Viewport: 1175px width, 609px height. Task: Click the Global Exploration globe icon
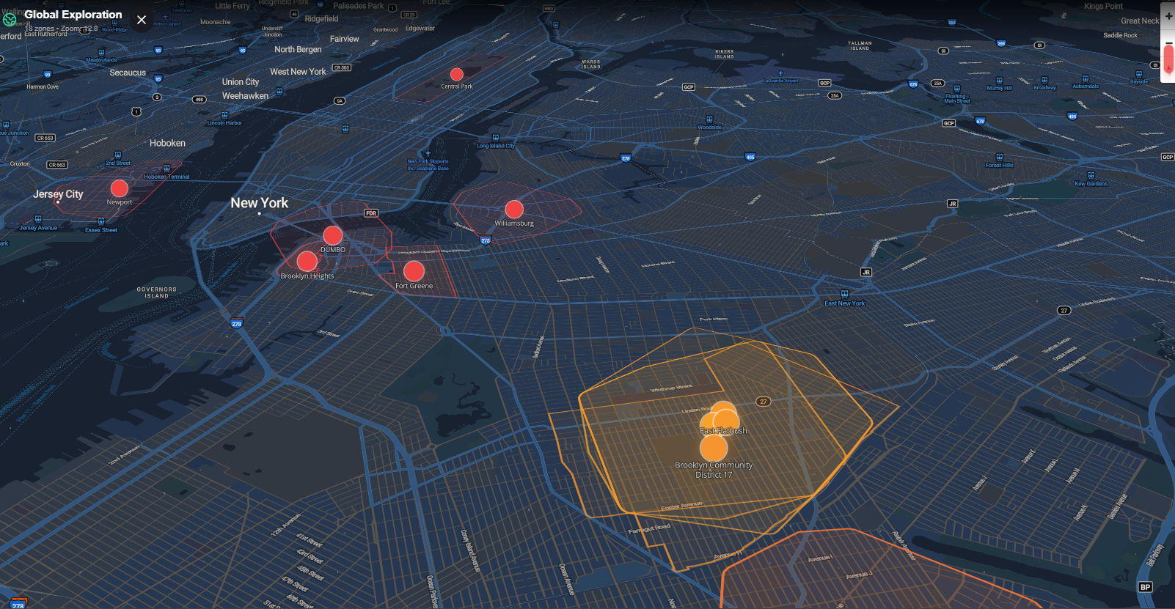coord(10,20)
